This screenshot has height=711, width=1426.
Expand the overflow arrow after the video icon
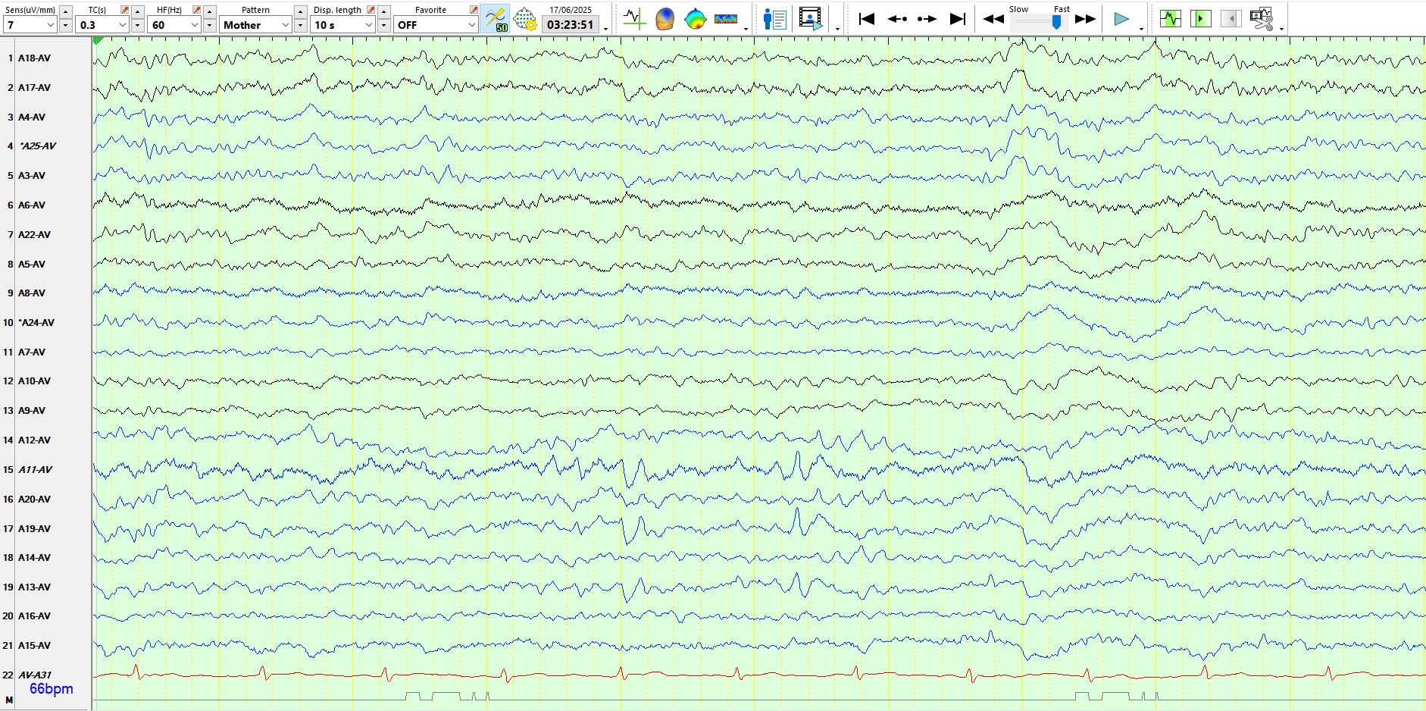click(837, 29)
